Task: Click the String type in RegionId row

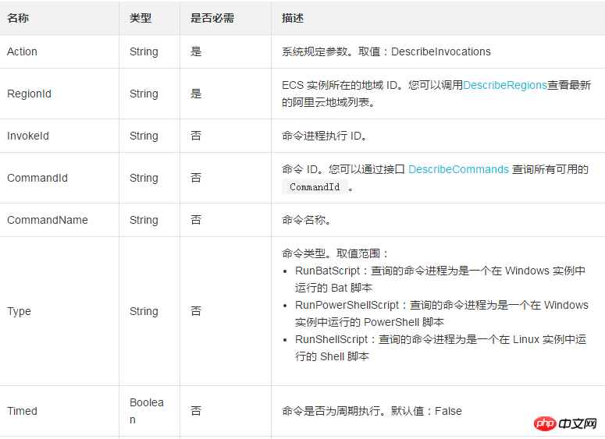Action: pyautogui.click(x=144, y=94)
